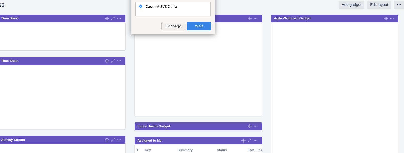Open second Time Sheet gadget options menu
The height and width of the screenshot is (153, 404).
tap(119, 61)
